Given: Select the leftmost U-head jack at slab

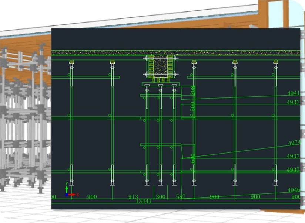Looking at the screenshot, I should click(71, 62).
